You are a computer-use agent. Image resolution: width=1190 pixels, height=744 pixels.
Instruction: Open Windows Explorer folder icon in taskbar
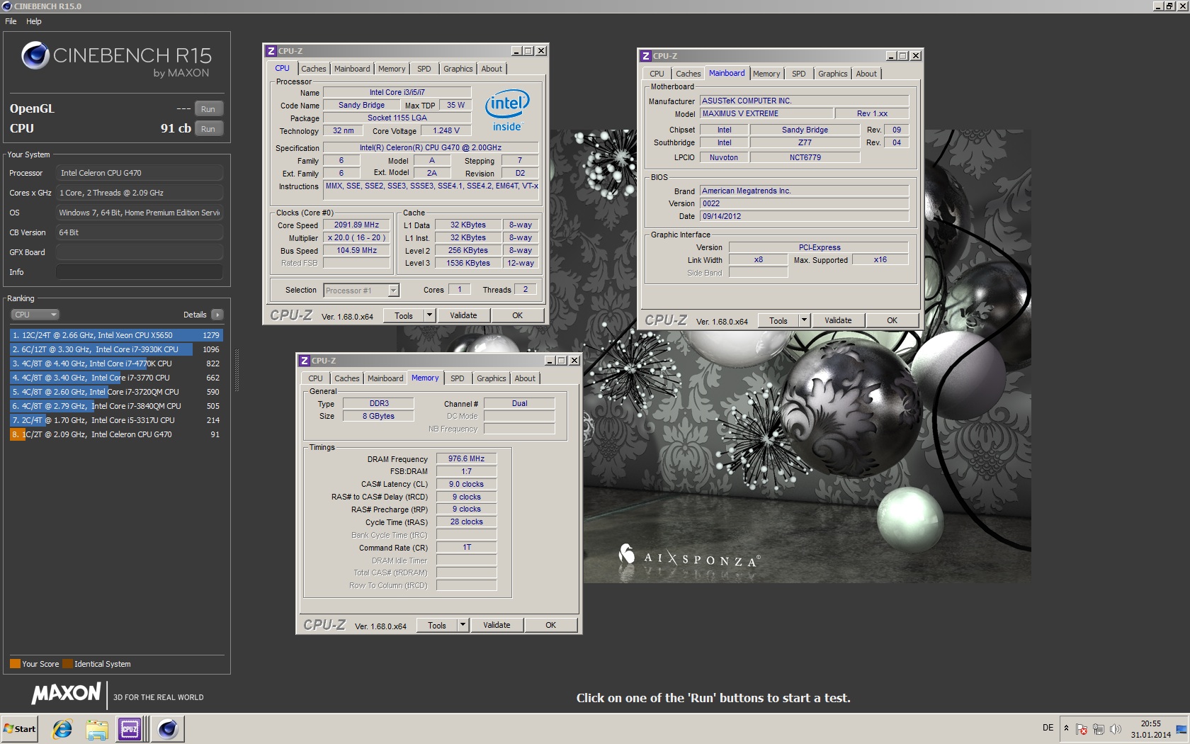click(x=97, y=729)
